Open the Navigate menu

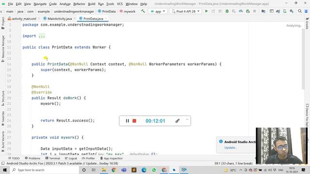point(40,4)
